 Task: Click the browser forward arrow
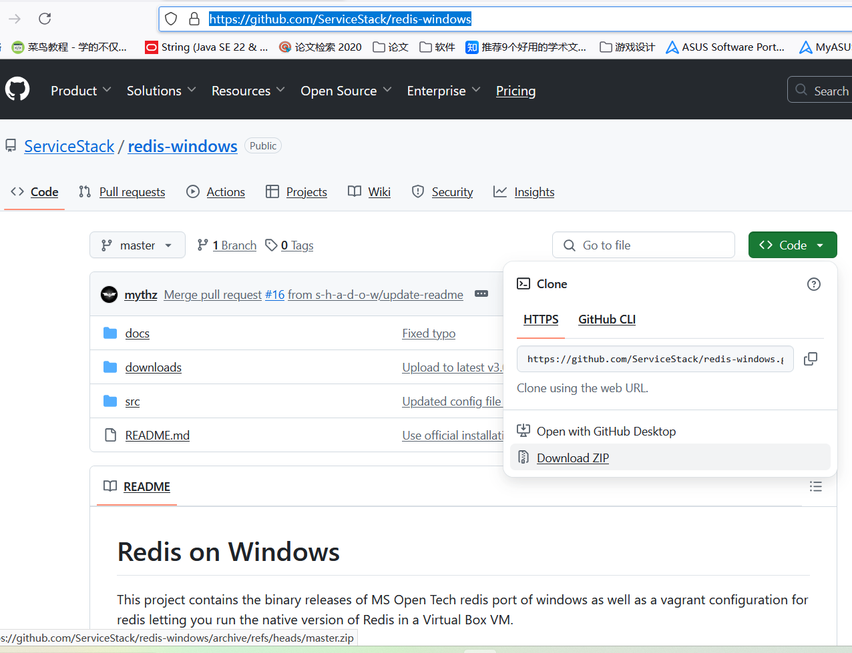point(15,19)
